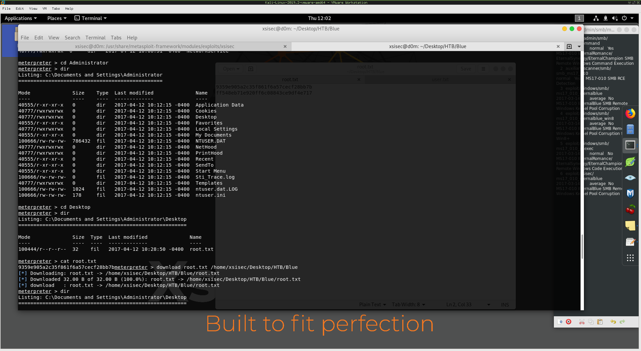The width and height of the screenshot is (641, 351).
Task: Open the VMware Tabs menu
Action: pos(56,9)
